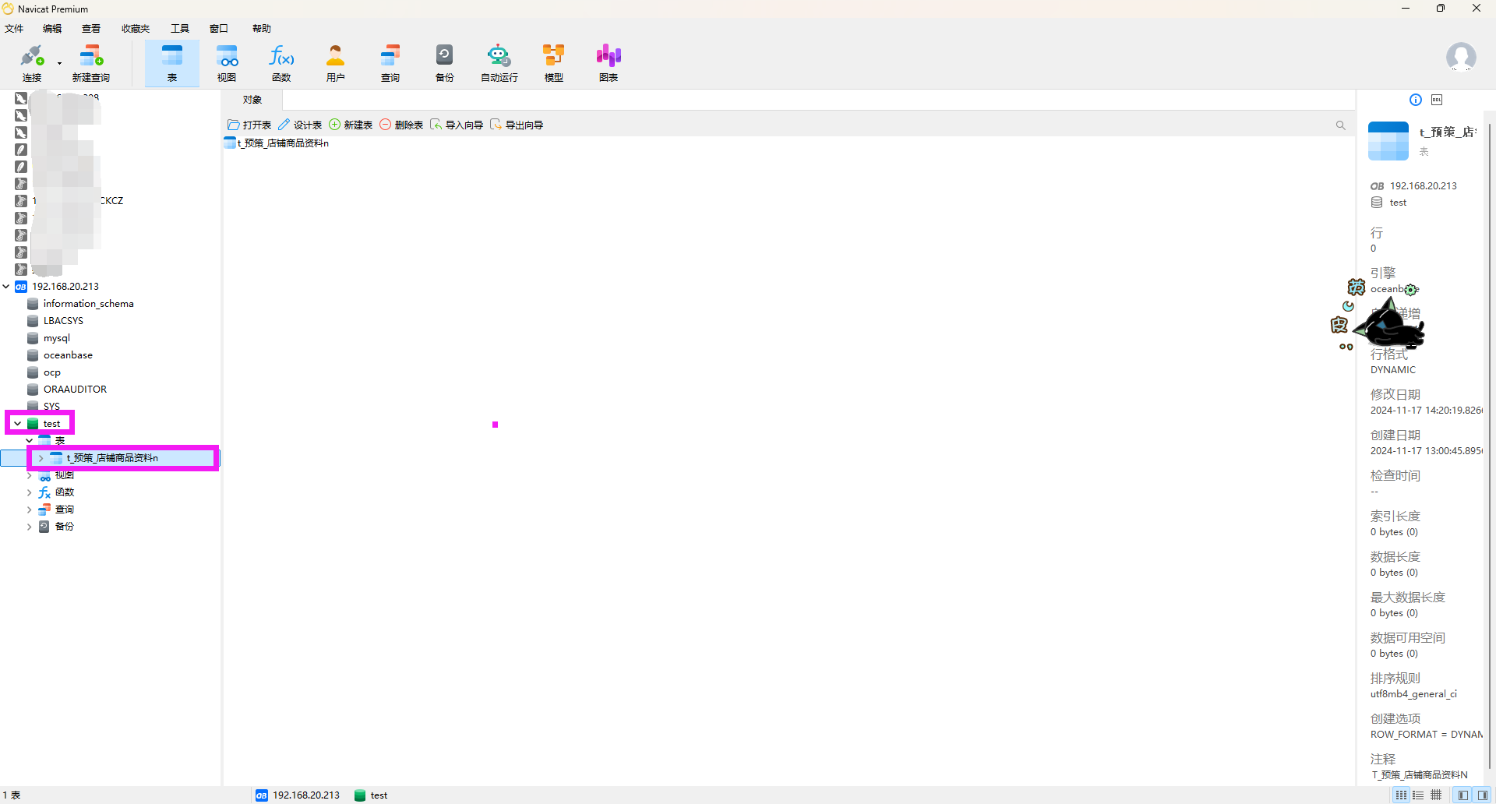Collapse the test database node
This screenshot has width=1496, height=804.
(x=17, y=424)
